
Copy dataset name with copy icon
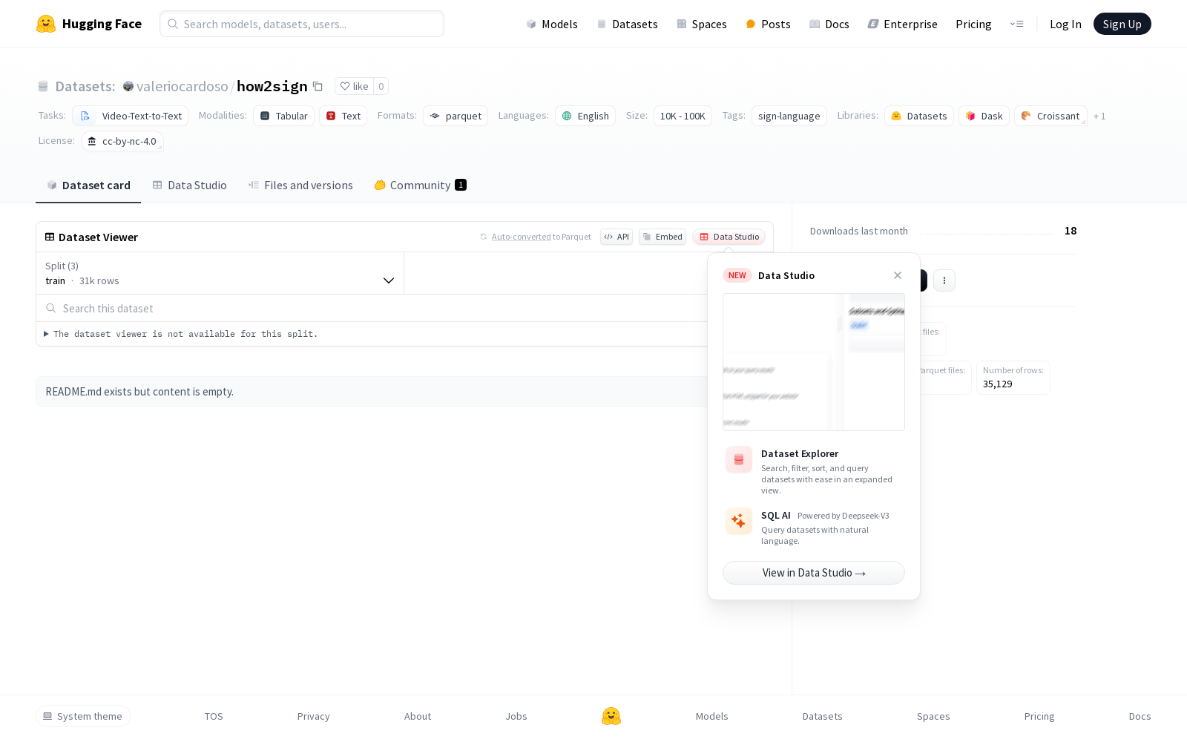pyautogui.click(x=318, y=86)
